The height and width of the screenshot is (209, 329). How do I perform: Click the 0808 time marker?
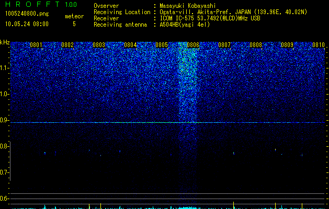(256, 45)
